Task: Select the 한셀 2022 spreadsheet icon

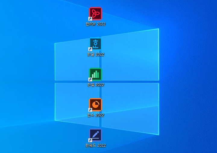Action: tap(96, 74)
